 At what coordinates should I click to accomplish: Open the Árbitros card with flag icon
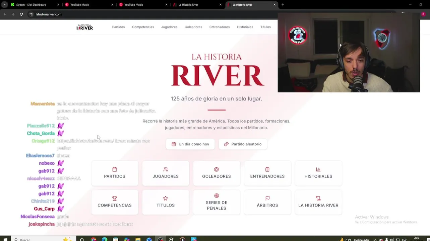(267, 202)
